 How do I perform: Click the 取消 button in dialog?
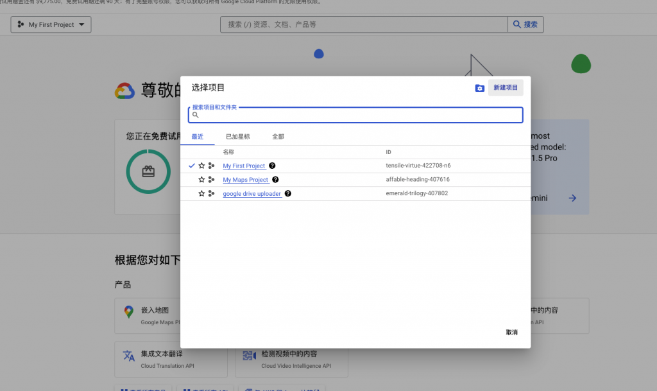point(511,333)
